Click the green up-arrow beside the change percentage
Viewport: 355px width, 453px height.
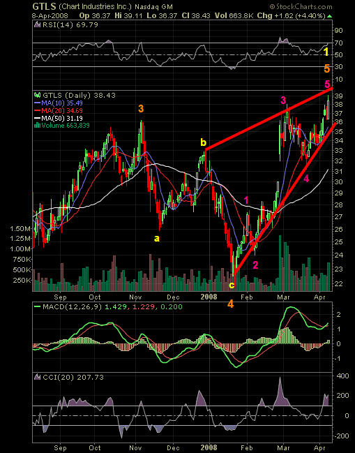[x=330, y=17]
